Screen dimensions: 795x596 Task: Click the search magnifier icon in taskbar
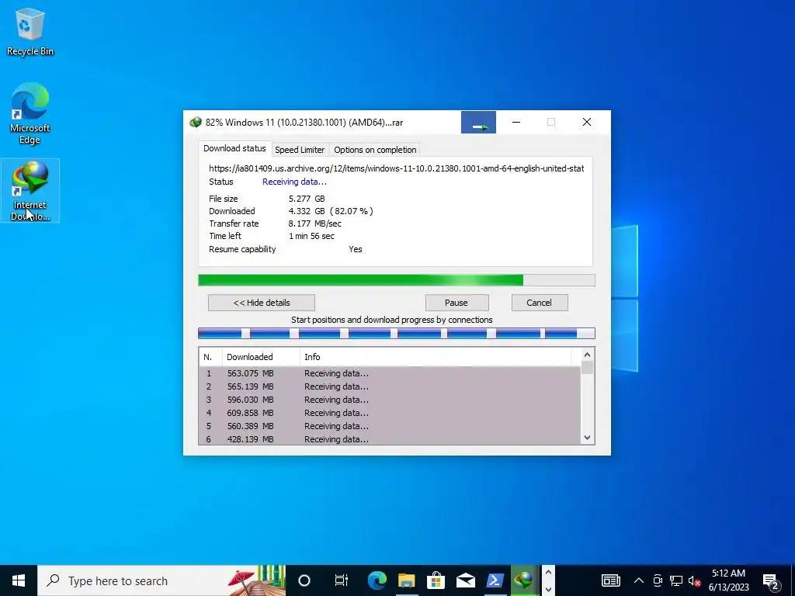coord(53,580)
